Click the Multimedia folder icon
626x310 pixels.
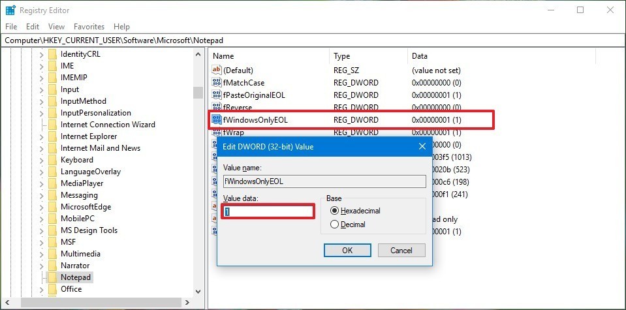(52, 254)
